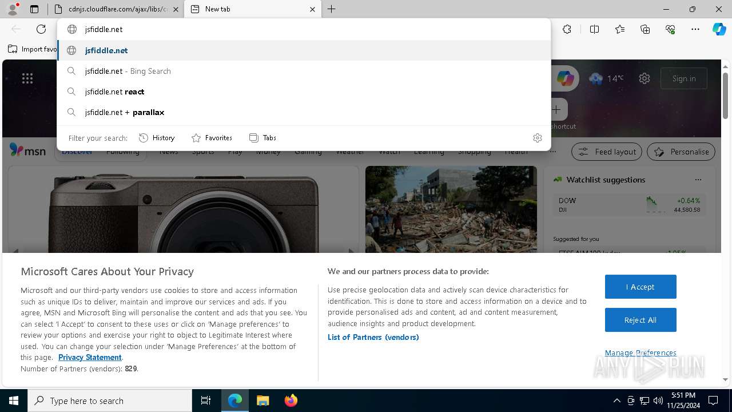This screenshot has height=412, width=732.
Task: Open the Copilot icon on new tab page
Action: tap(565, 78)
